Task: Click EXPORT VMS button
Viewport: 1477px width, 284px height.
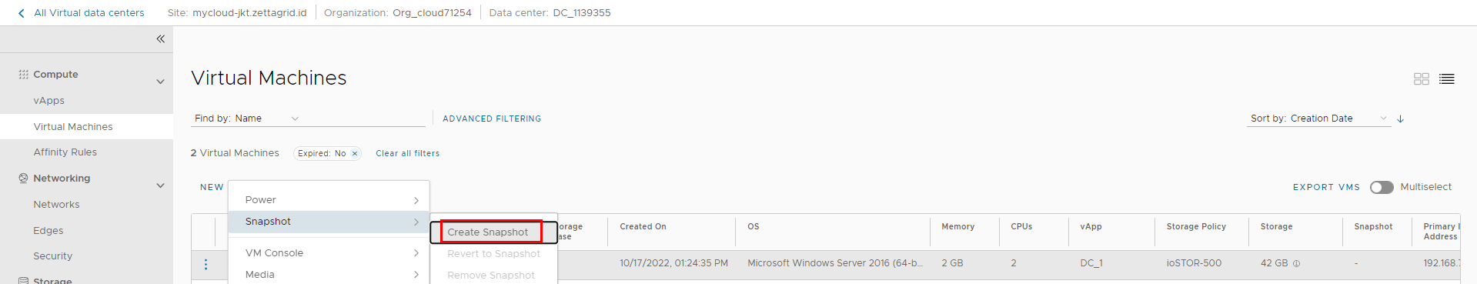Action: tap(1326, 187)
